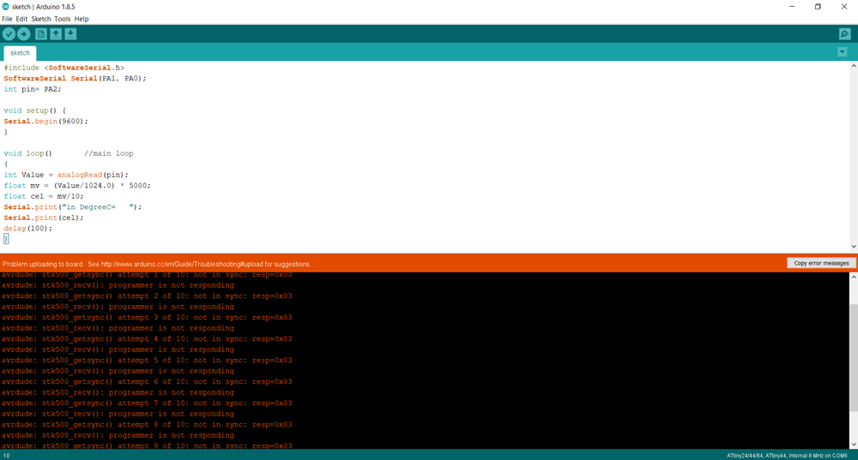Select the sketch tab
Screen dimensions: 858x460
pyautogui.click(x=20, y=53)
